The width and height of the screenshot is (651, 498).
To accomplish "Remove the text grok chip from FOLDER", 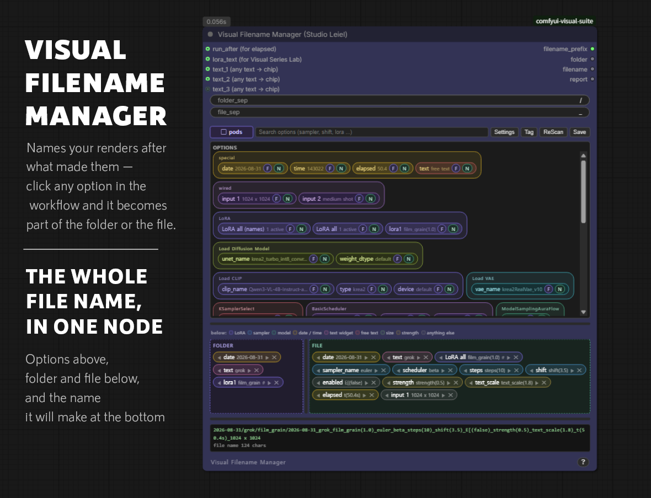I will (x=257, y=370).
